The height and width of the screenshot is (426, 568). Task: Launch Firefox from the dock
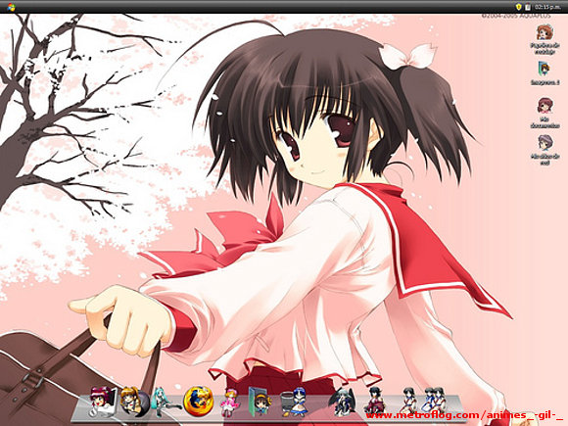[198, 401]
